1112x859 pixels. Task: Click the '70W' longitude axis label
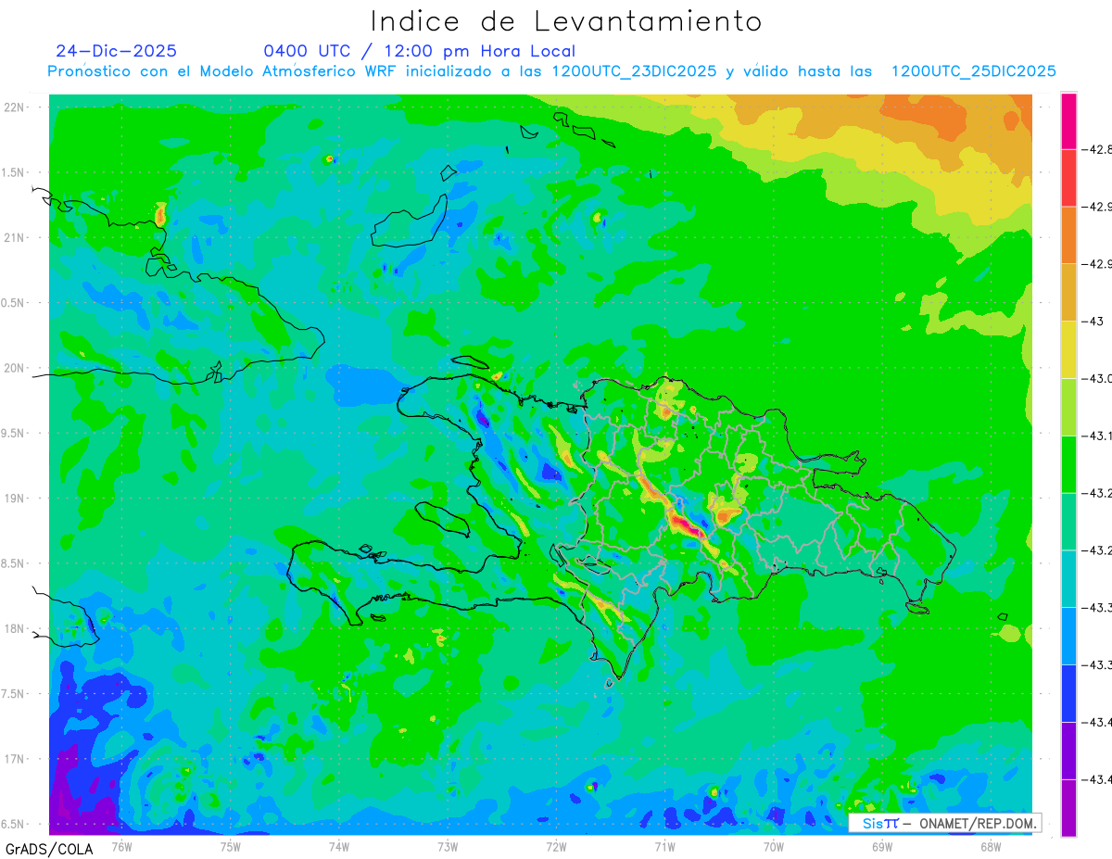point(773,845)
